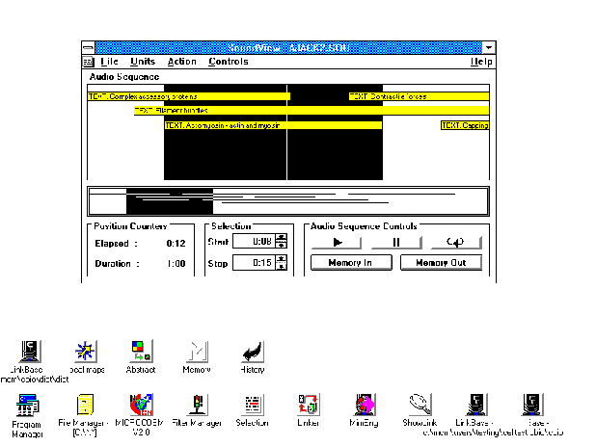Open the Units menu

pos(143,62)
